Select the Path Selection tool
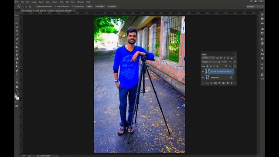This screenshot has height=157, width=279. [17, 78]
